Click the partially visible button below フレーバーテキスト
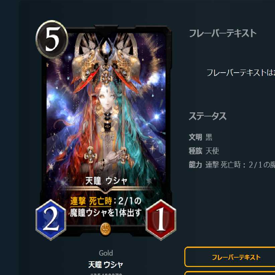Viewport: 275px width, 275px height. click(x=230, y=273)
